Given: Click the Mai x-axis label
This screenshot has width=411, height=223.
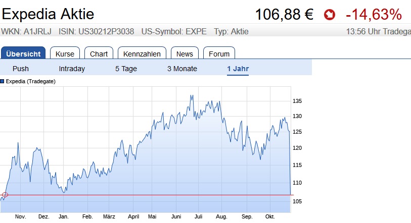Looking at the screenshot, I should [x=152, y=217].
